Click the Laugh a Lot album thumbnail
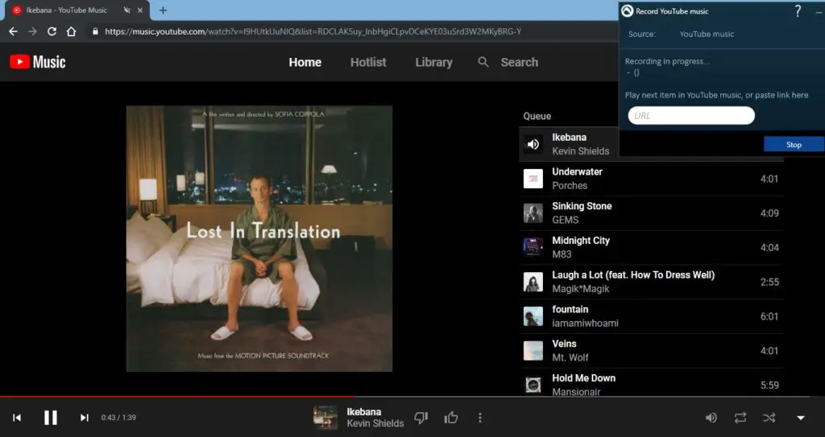The height and width of the screenshot is (437, 825). point(533,282)
